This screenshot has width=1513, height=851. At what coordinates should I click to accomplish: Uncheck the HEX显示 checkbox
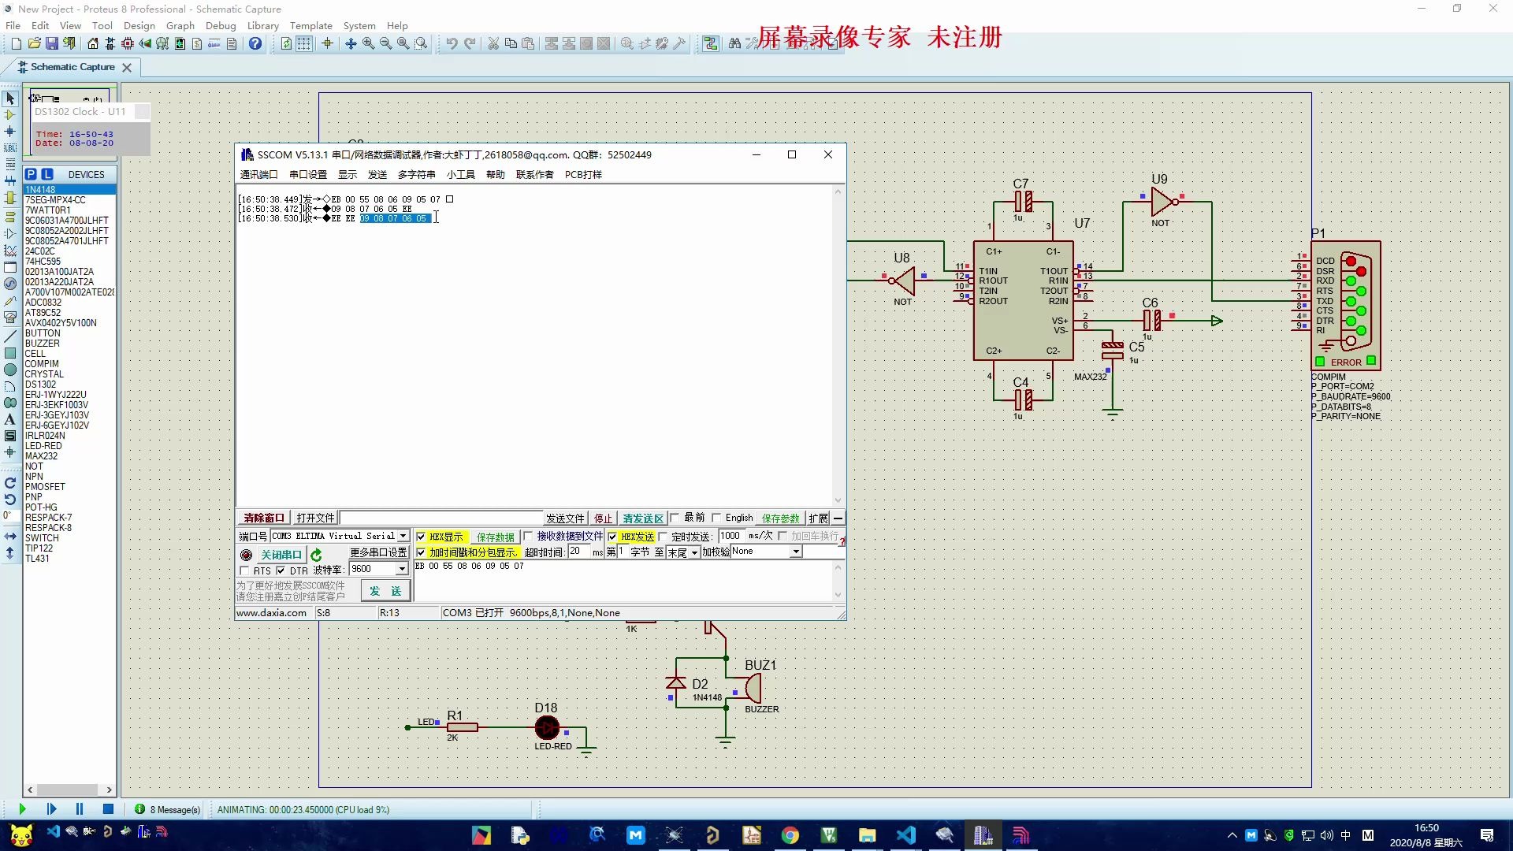(x=422, y=537)
